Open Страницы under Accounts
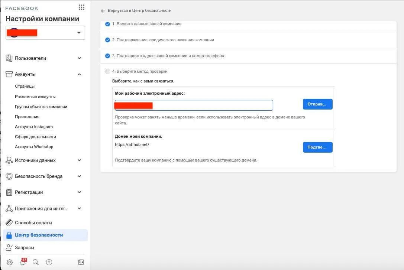Image resolution: width=404 pixels, height=270 pixels. coord(25,86)
